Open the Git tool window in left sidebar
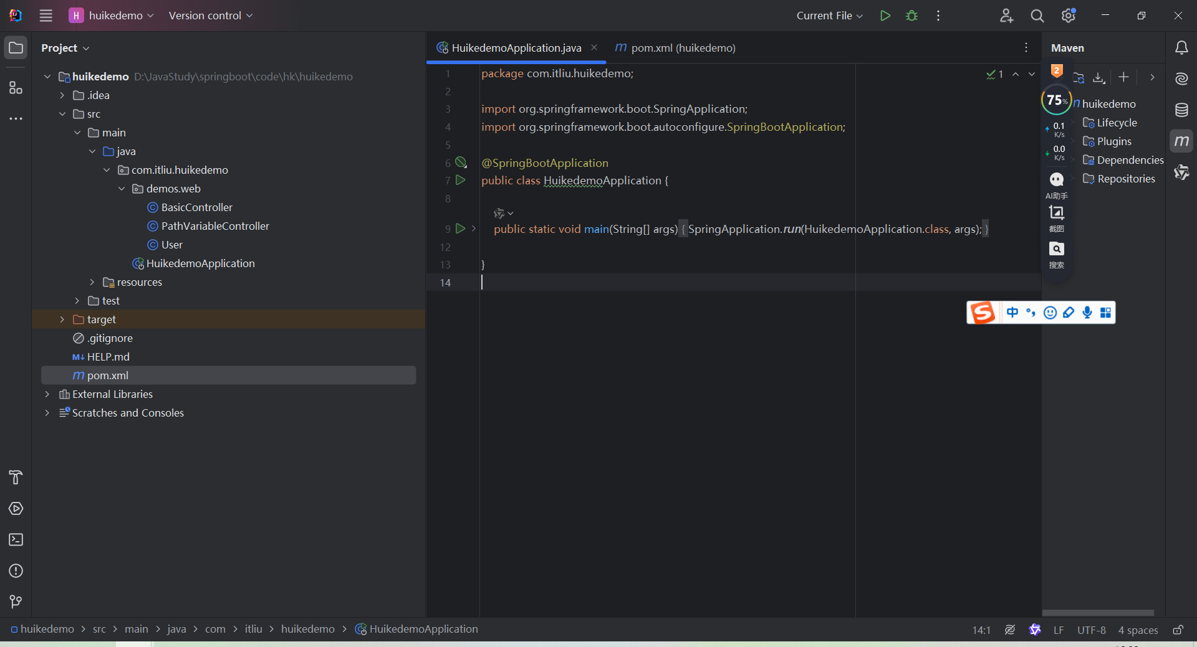 tap(16, 601)
